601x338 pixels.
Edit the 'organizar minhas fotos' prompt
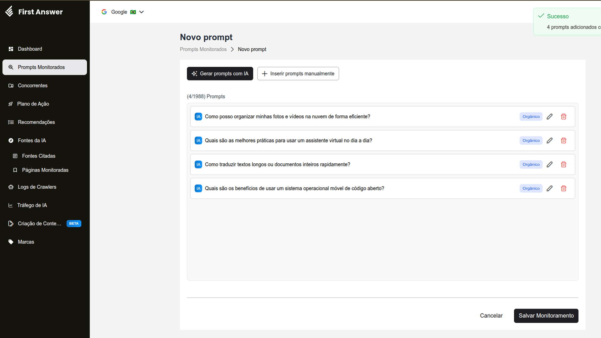(550, 117)
